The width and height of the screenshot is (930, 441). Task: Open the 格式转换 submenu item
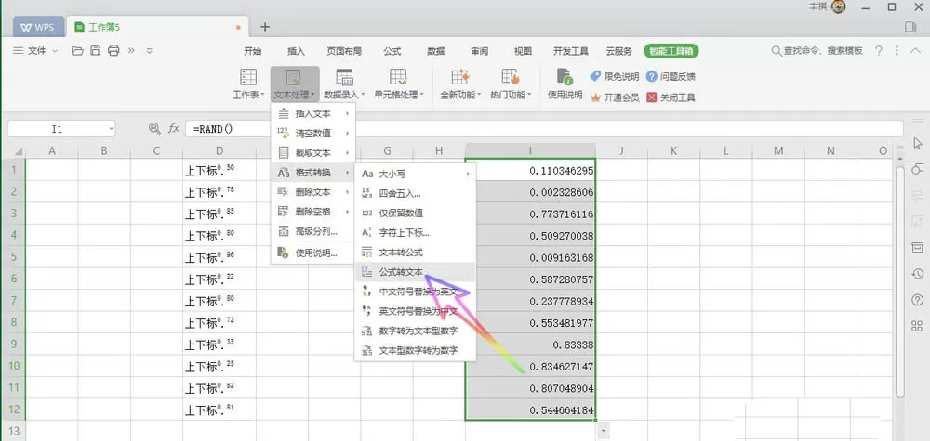tap(312, 173)
